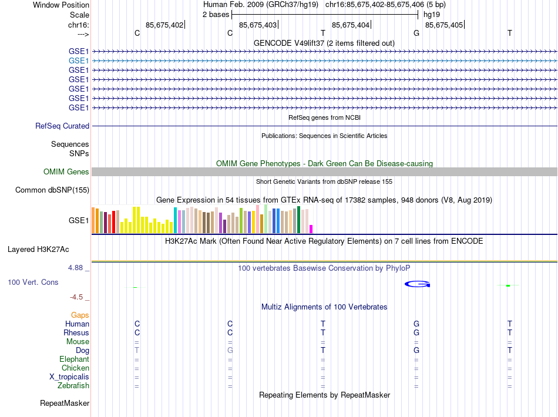Select the X_tropicalis alignment row label
The image size is (558, 417).
[x=69, y=377]
